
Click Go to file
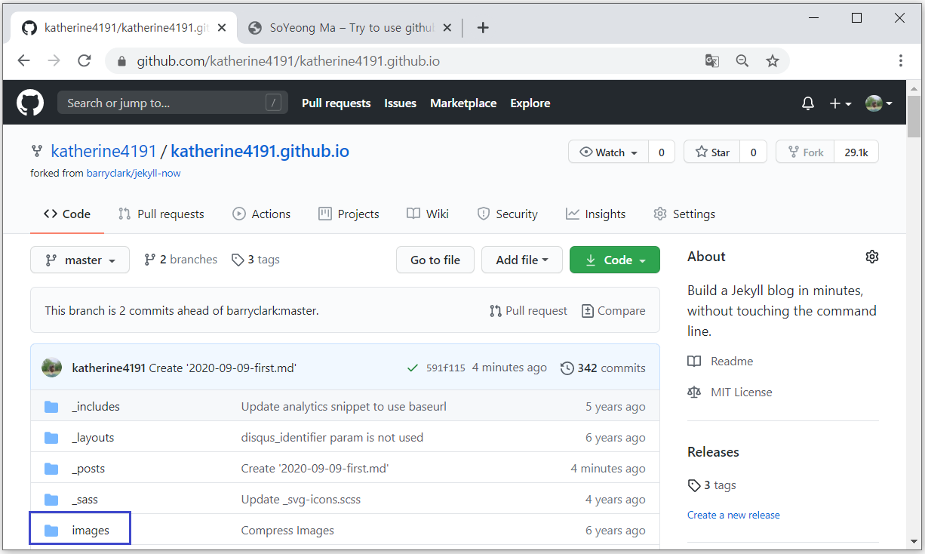coord(435,260)
